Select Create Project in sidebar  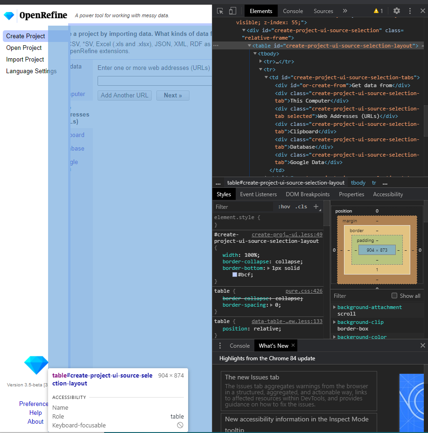[x=25, y=36]
